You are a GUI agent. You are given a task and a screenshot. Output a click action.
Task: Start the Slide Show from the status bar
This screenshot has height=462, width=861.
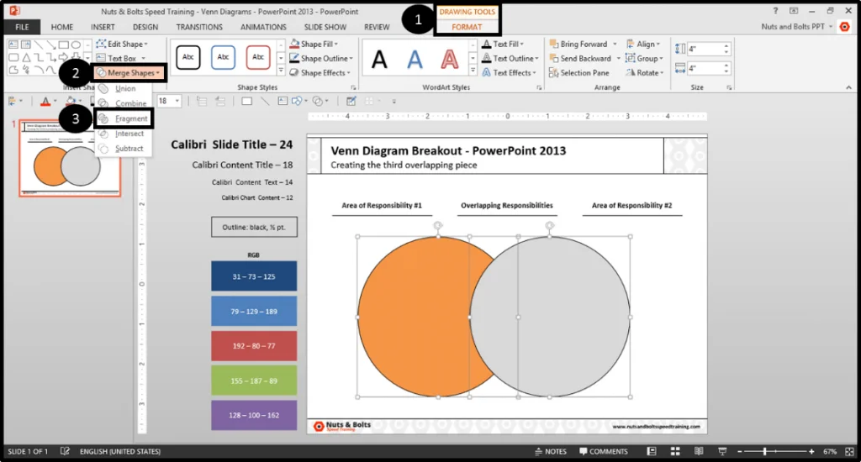722,451
